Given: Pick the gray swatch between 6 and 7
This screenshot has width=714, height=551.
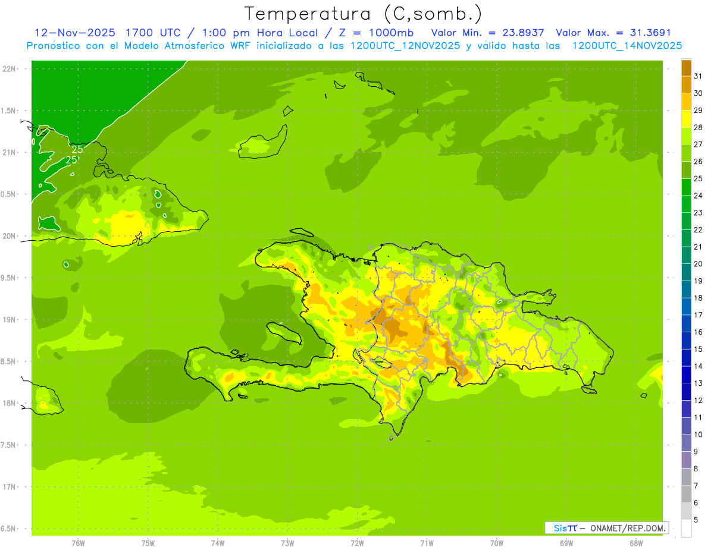Looking at the screenshot, I should (x=686, y=494).
